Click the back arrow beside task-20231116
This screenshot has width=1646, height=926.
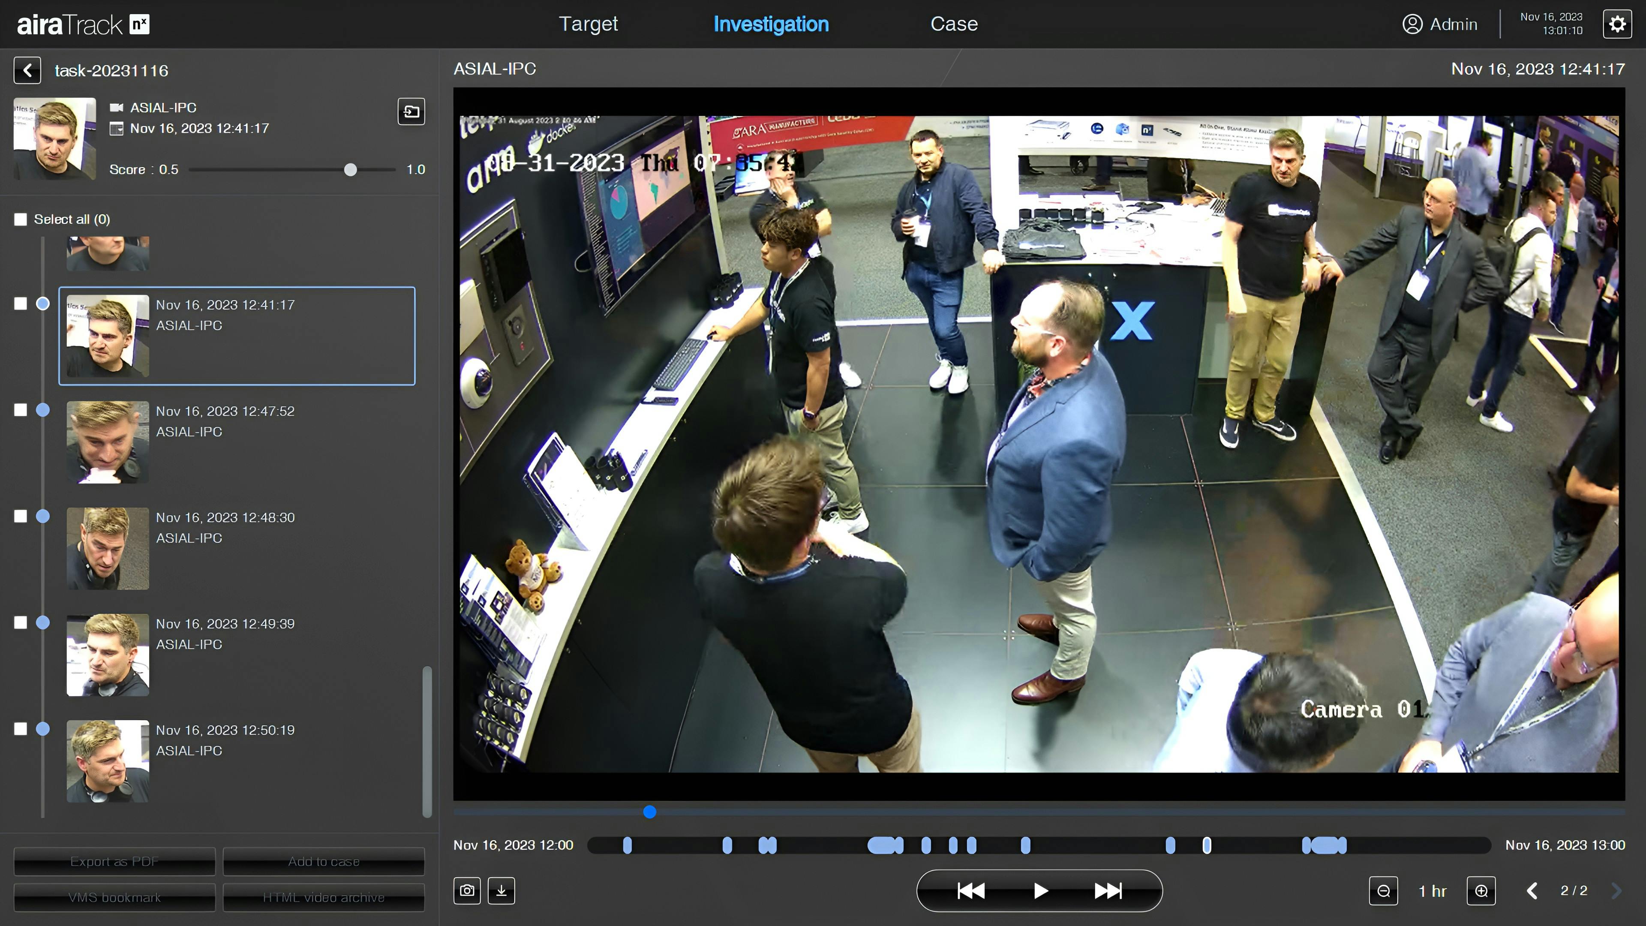(x=27, y=70)
